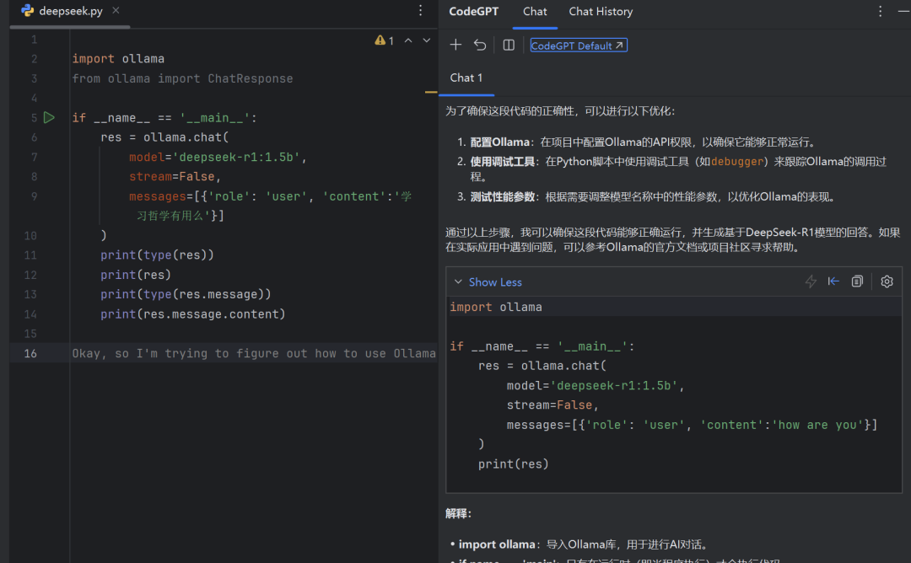Open the CodeGPT Default profile link
Screen dimensions: 911x563
tap(578, 45)
